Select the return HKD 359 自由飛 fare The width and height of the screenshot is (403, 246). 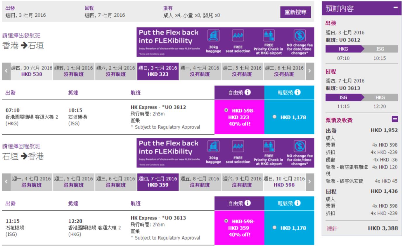[226, 221]
